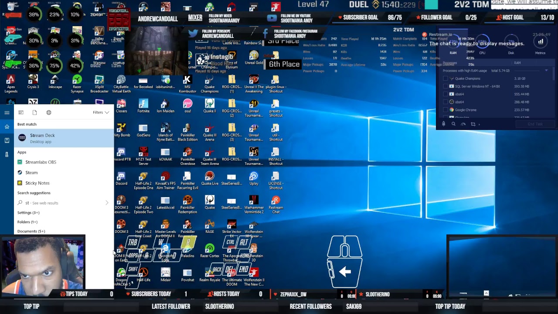Sort processes by the RAM column header
558x314 pixels.
517,63
